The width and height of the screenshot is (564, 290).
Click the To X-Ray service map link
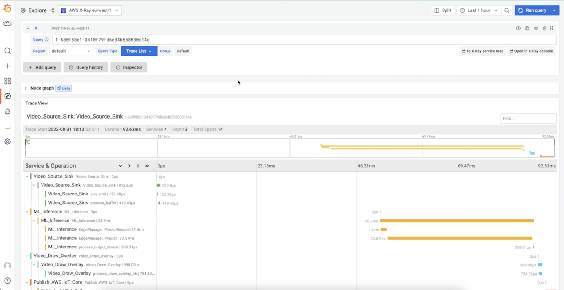click(x=483, y=51)
